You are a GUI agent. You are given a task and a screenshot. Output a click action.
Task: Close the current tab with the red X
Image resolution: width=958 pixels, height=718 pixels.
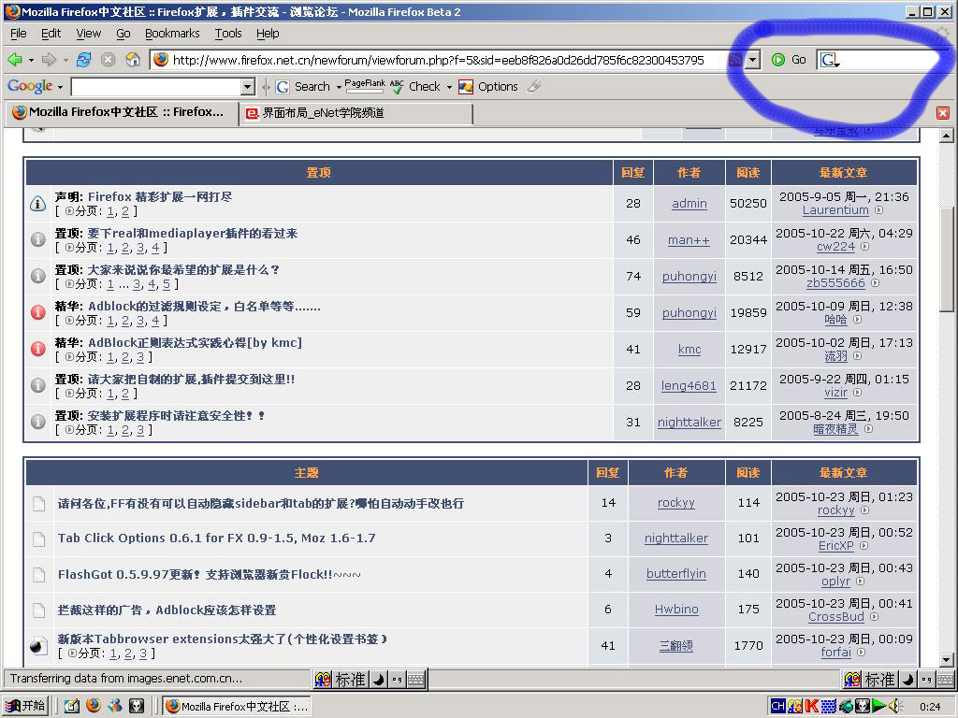pyautogui.click(x=943, y=113)
